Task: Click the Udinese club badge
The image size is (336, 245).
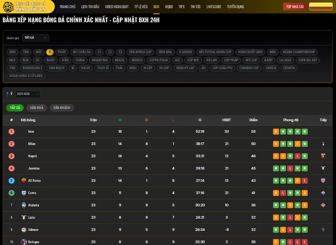Action: (x=24, y=229)
